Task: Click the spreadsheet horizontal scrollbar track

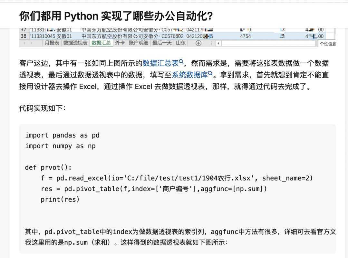Action: point(267,43)
